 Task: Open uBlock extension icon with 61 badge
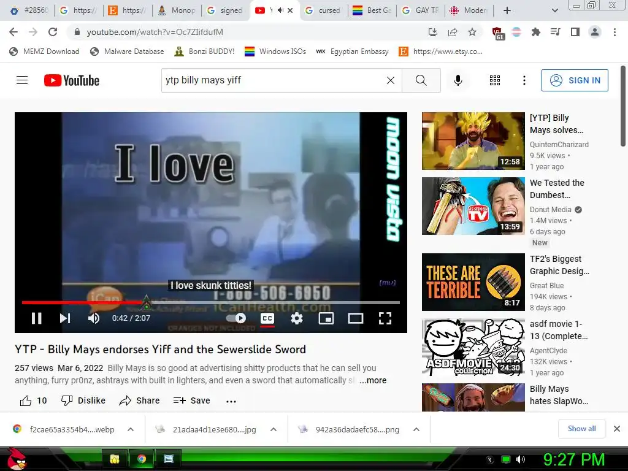[498, 33]
